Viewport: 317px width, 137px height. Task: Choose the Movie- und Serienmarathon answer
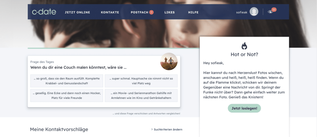(141, 95)
